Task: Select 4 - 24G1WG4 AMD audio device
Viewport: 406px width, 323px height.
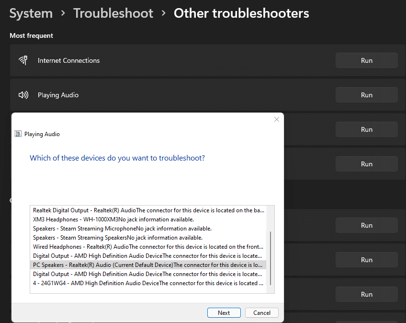Action: 148,283
